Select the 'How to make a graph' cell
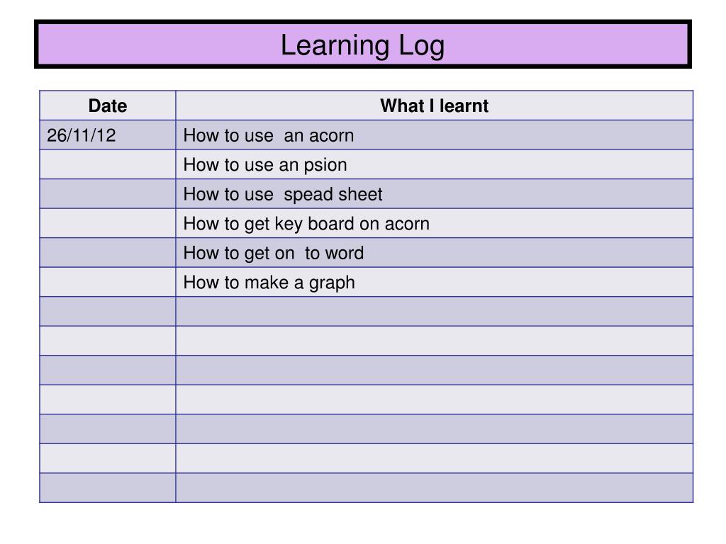The width and height of the screenshot is (726, 544). (435, 282)
